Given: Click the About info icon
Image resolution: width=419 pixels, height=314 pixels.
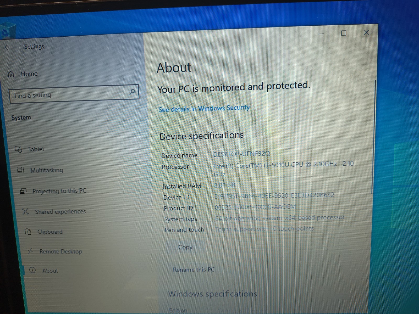Looking at the screenshot, I should point(32,270).
